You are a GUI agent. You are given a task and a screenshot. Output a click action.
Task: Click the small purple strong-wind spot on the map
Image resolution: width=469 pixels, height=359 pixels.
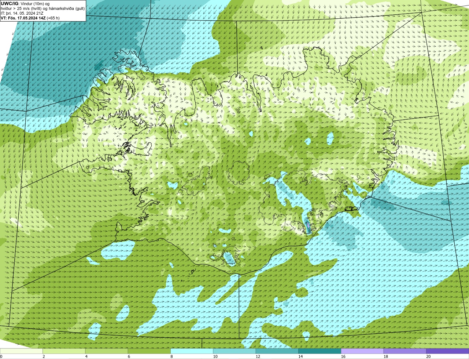(308, 225)
